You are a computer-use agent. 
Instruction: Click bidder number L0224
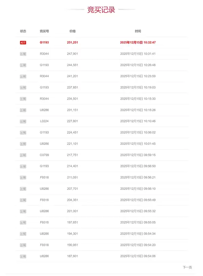[x=44, y=121]
